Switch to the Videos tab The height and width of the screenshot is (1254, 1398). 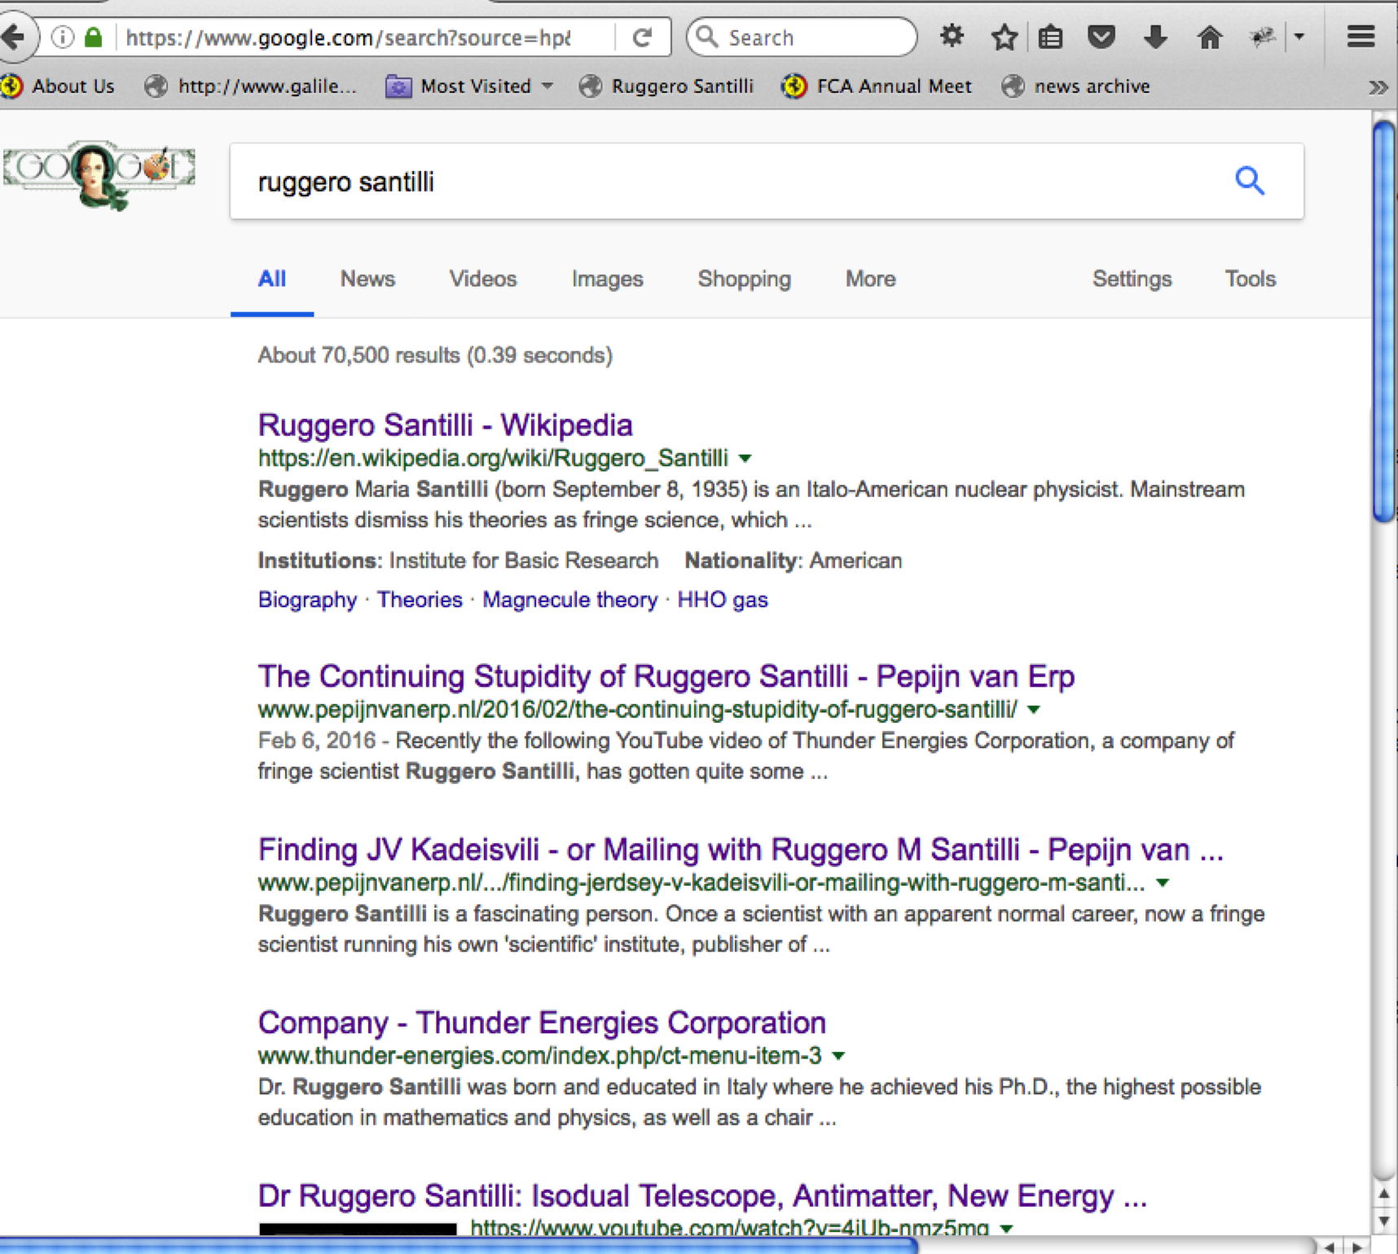point(483,279)
